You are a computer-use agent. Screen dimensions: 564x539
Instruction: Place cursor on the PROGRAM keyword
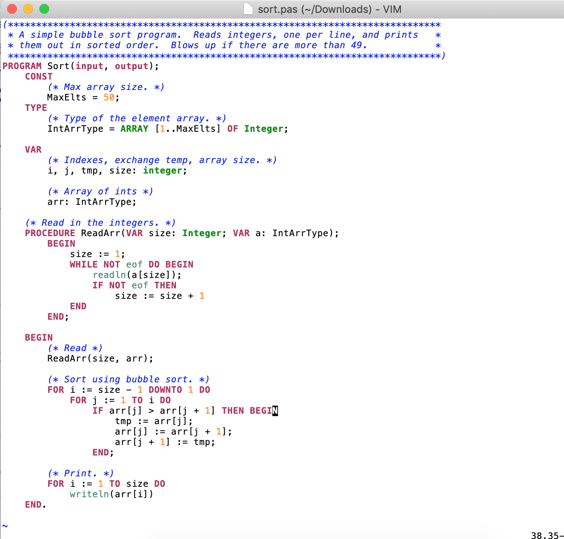pos(22,66)
